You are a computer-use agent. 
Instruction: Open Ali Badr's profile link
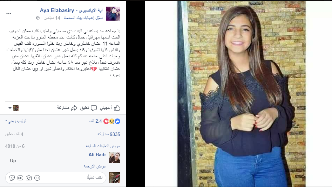point(97,155)
